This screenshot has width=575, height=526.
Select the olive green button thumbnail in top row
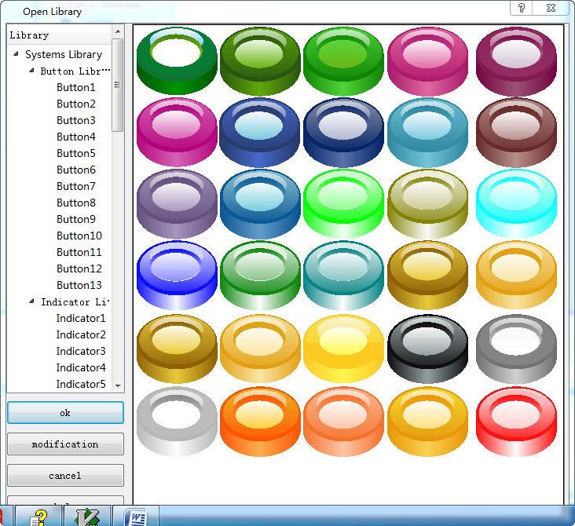[260, 60]
